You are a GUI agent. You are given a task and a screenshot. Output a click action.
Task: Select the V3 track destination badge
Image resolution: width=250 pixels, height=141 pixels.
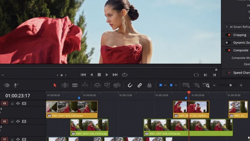pyautogui.click(x=4, y=103)
